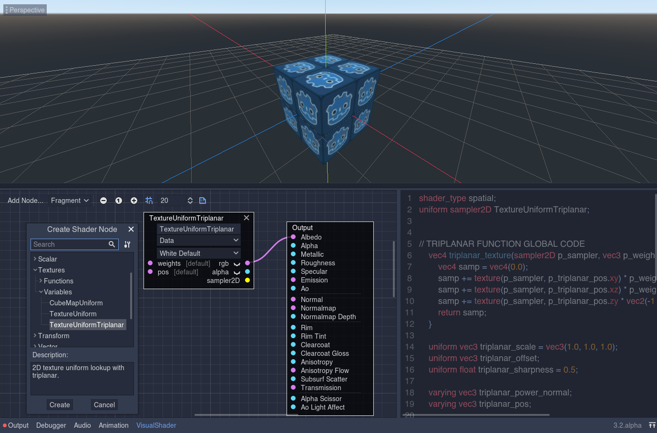657x433 pixels.
Task: Click the Roughness input port
Action: tap(293, 262)
